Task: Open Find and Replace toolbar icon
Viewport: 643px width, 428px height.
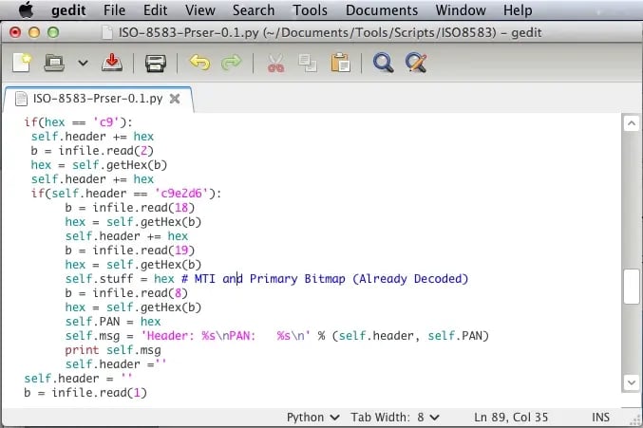Action: click(415, 64)
